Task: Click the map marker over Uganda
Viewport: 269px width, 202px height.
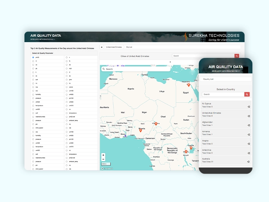Action: point(191,148)
